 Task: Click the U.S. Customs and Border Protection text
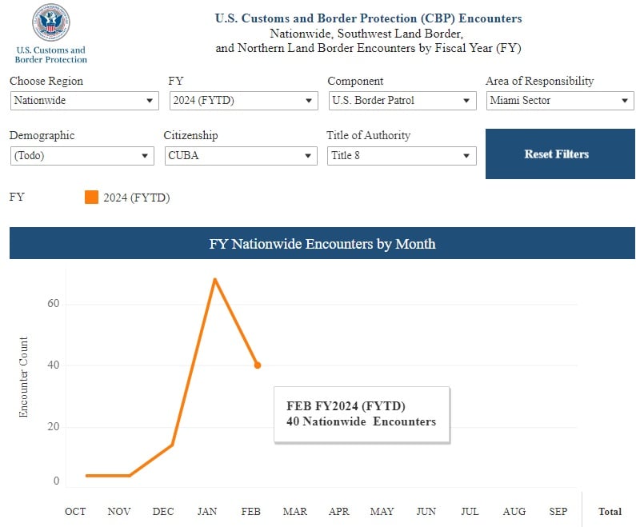(51, 55)
